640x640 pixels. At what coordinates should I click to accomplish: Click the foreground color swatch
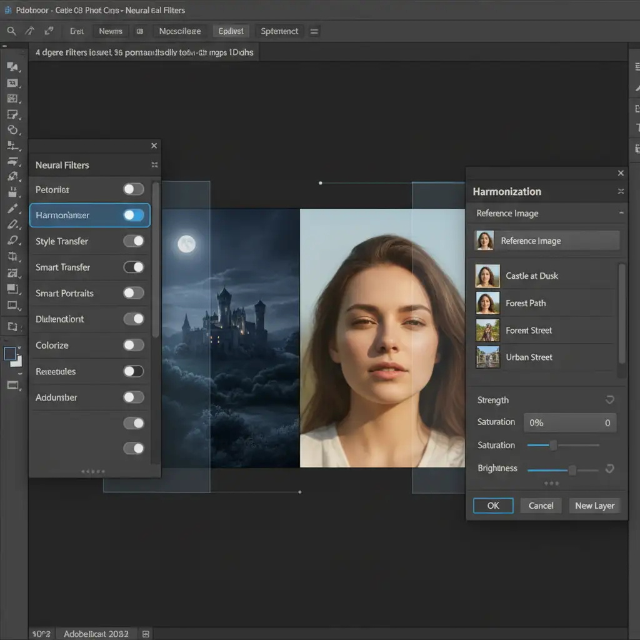click(10, 354)
